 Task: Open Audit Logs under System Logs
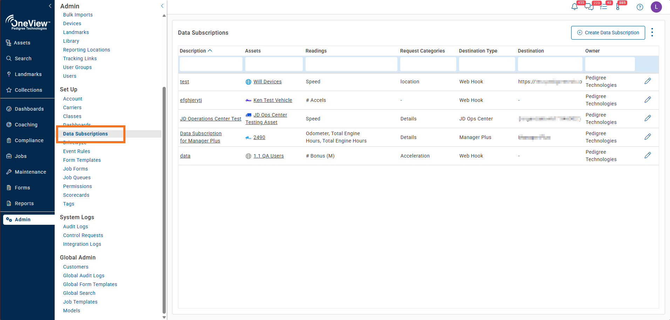click(75, 227)
